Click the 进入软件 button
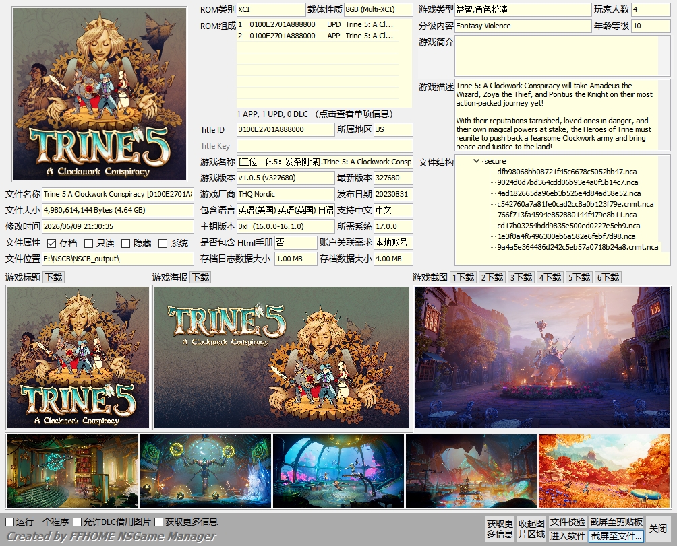The image size is (677, 546). tap(567, 536)
